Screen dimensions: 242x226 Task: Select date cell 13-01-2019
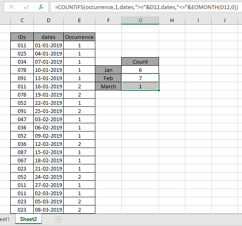pyautogui.click(x=48, y=78)
